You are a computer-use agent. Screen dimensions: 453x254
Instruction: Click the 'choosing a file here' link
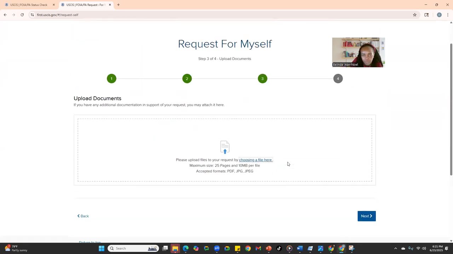(255, 160)
